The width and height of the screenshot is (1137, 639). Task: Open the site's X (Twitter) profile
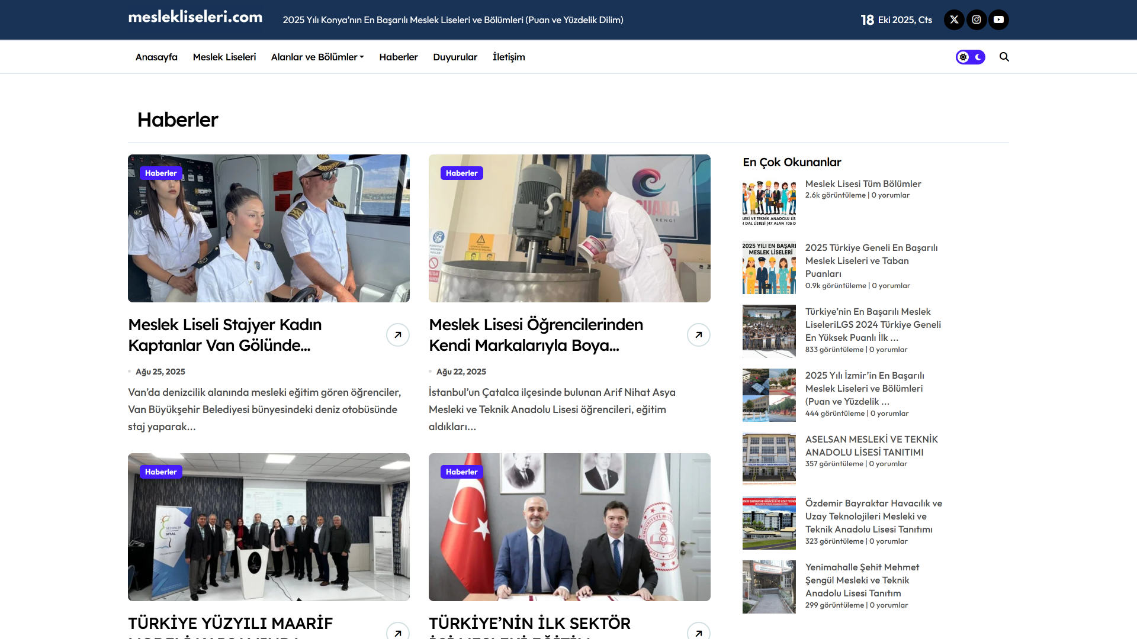tap(954, 20)
